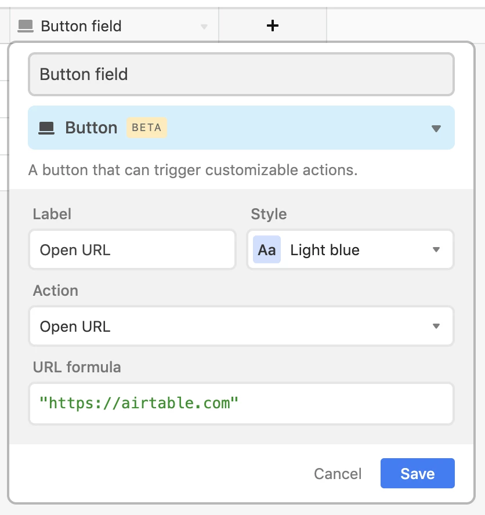Add a new field with the plus icon
This screenshot has height=515, width=485.
click(273, 26)
